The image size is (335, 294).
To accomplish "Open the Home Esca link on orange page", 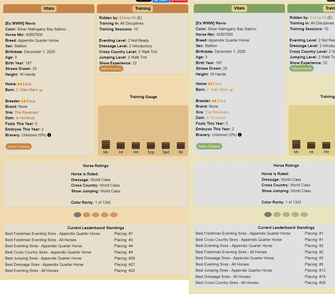I will pyautogui.click(x=27, y=84).
